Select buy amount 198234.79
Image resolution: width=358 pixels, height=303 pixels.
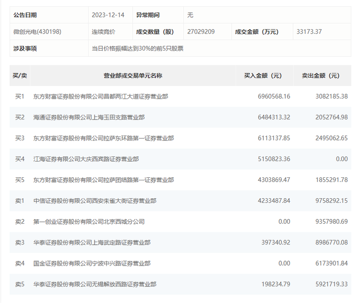tap(276, 284)
